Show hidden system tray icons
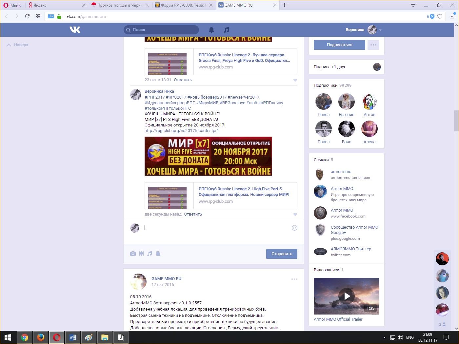Screen dimensions: 459x344 click(384, 337)
